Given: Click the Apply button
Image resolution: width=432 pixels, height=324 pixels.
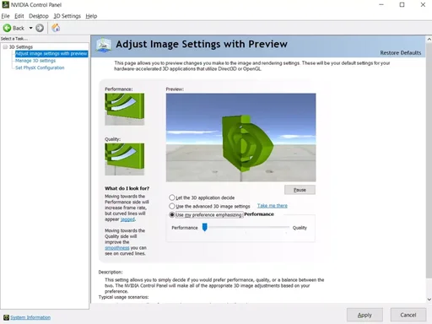Looking at the screenshot, I should click(x=364, y=315).
